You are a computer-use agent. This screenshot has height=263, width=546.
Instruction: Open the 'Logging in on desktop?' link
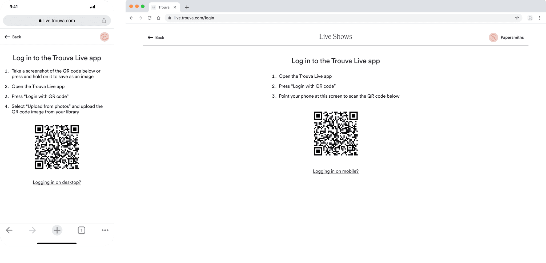coord(57,182)
